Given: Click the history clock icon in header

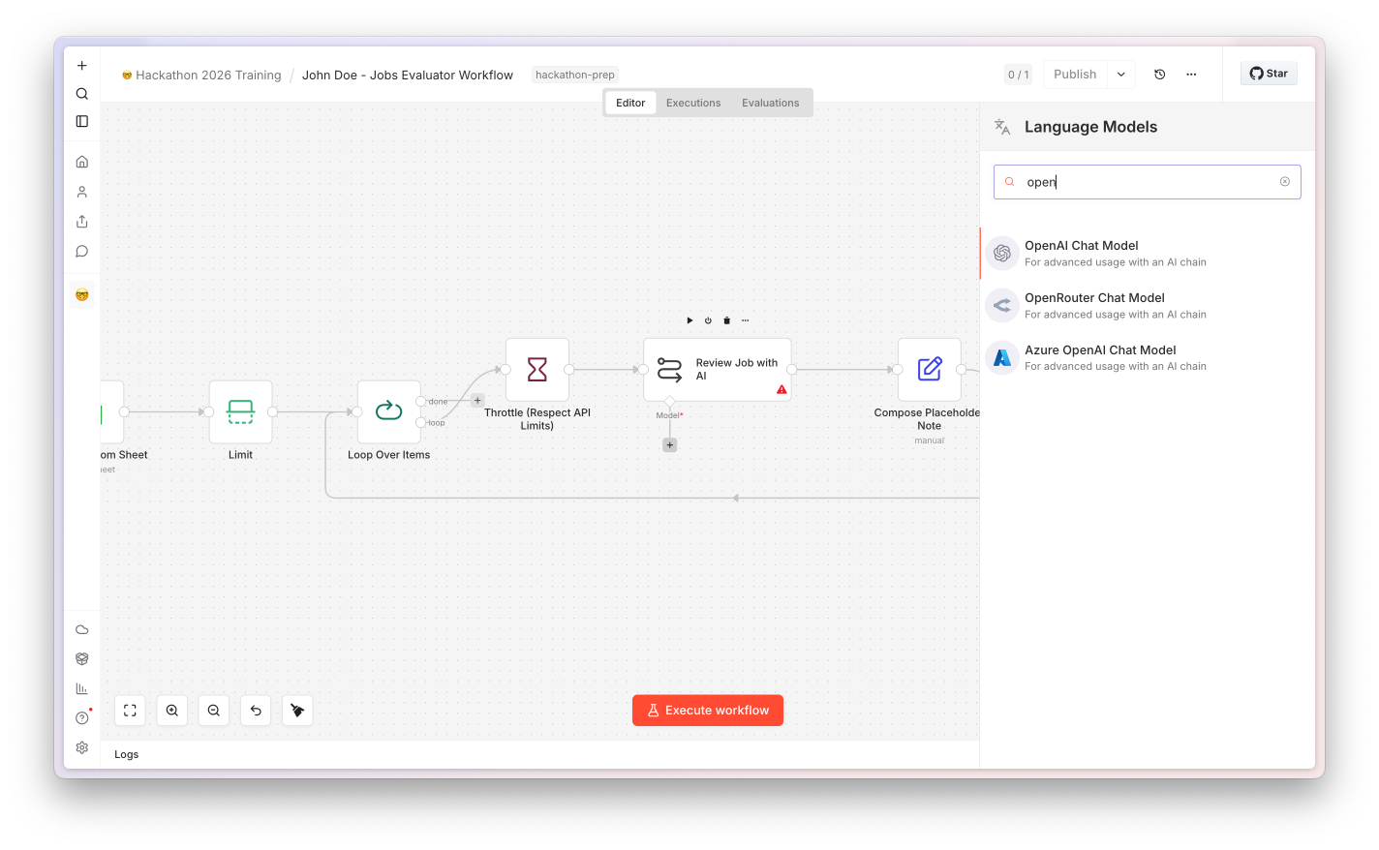Looking at the screenshot, I should click(1159, 75).
